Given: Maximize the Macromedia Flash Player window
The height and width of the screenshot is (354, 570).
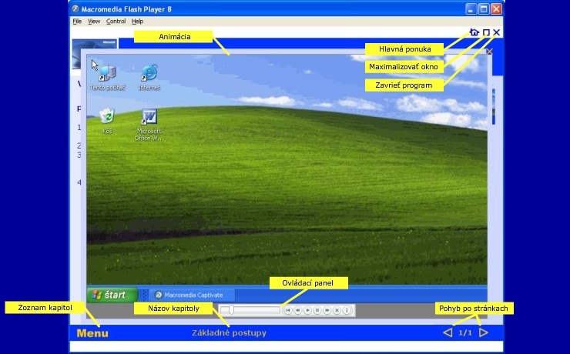Looking at the screenshot, I should [484, 9].
